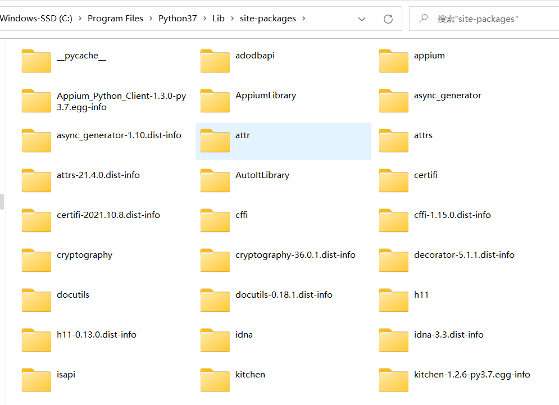Select the cryptography-36.0.1.dist-info folder icon
Image resolution: width=559 pixels, height=405 pixels.
point(215,261)
